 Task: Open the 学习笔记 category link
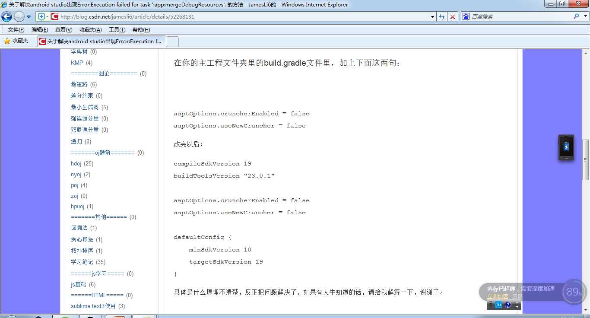82,262
